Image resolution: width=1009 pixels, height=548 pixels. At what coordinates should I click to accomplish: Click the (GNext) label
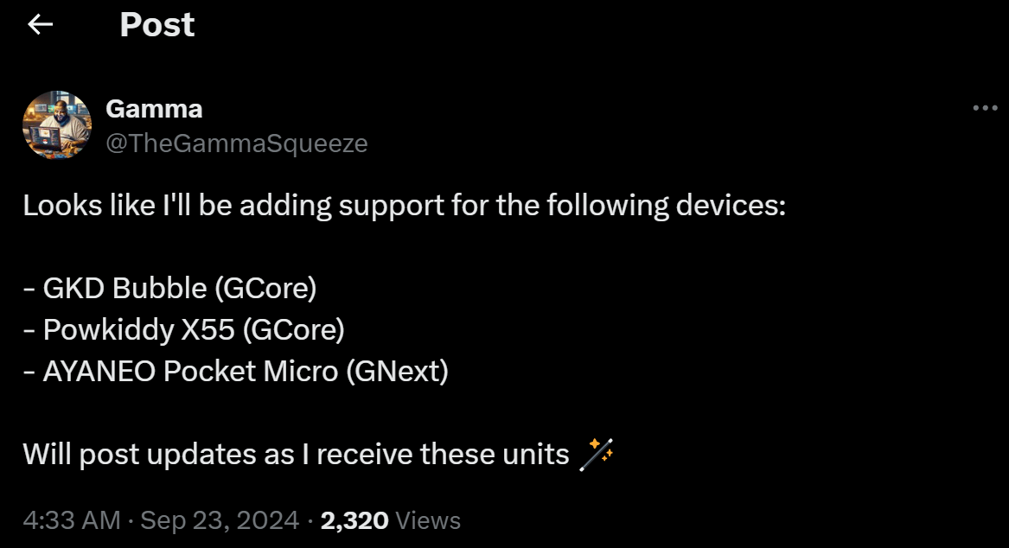(397, 371)
